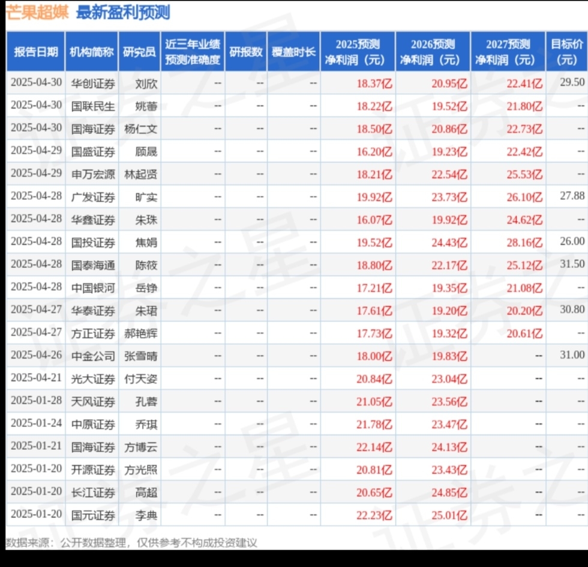Click the 2025-01-24 report date
588x567 pixels.
(x=36, y=423)
